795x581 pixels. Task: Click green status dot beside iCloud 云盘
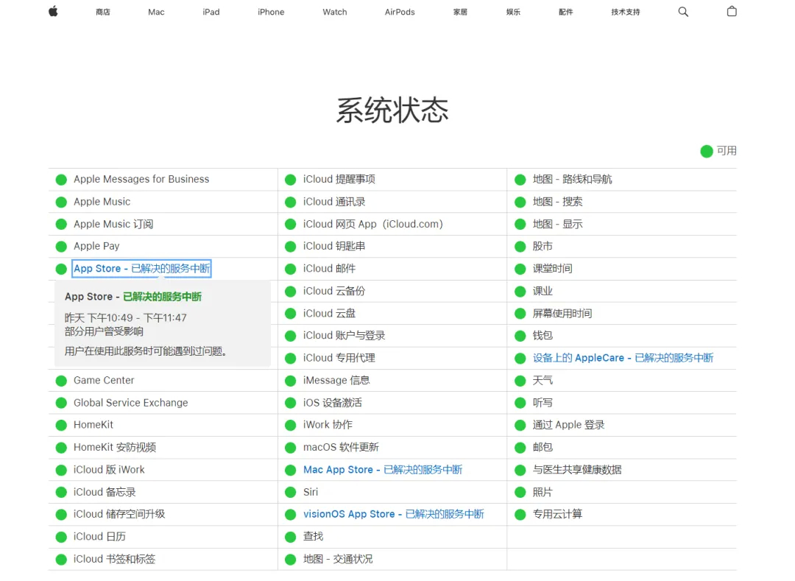(291, 314)
